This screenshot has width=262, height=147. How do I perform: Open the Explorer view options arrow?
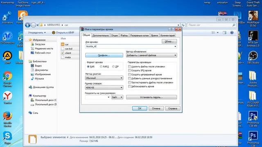217,33
